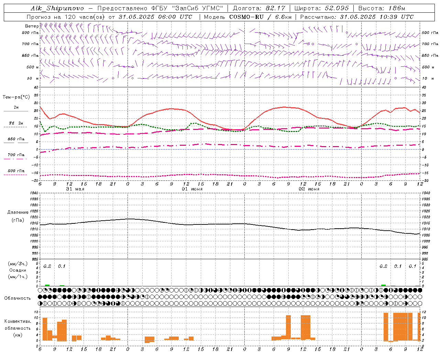The width and height of the screenshot is (440, 352).
Task: Select the 'Долгота: 82.17' longitude text
Action: coord(259,8)
